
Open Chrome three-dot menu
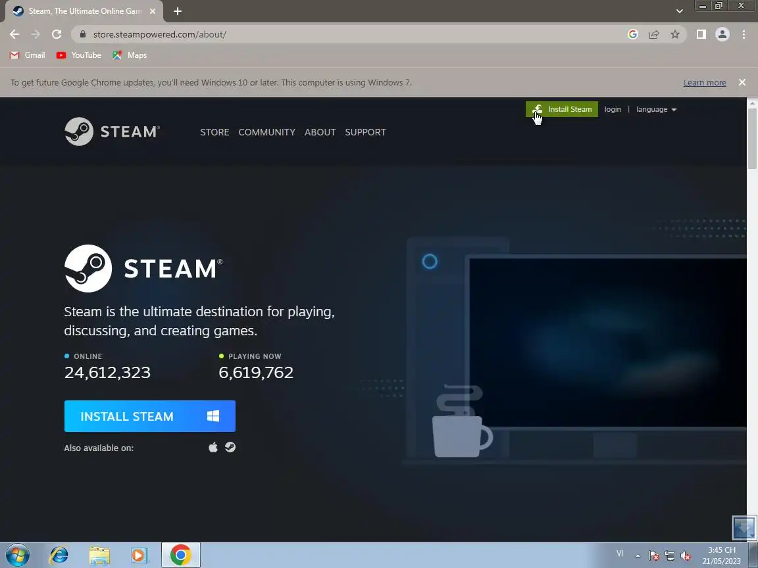pos(744,34)
